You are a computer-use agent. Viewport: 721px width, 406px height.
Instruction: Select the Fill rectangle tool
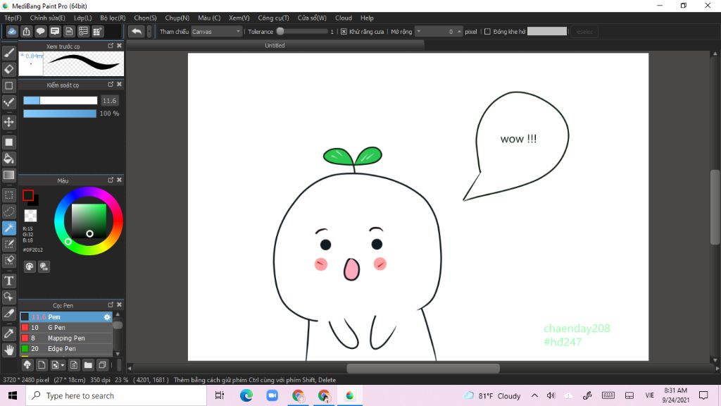8,142
